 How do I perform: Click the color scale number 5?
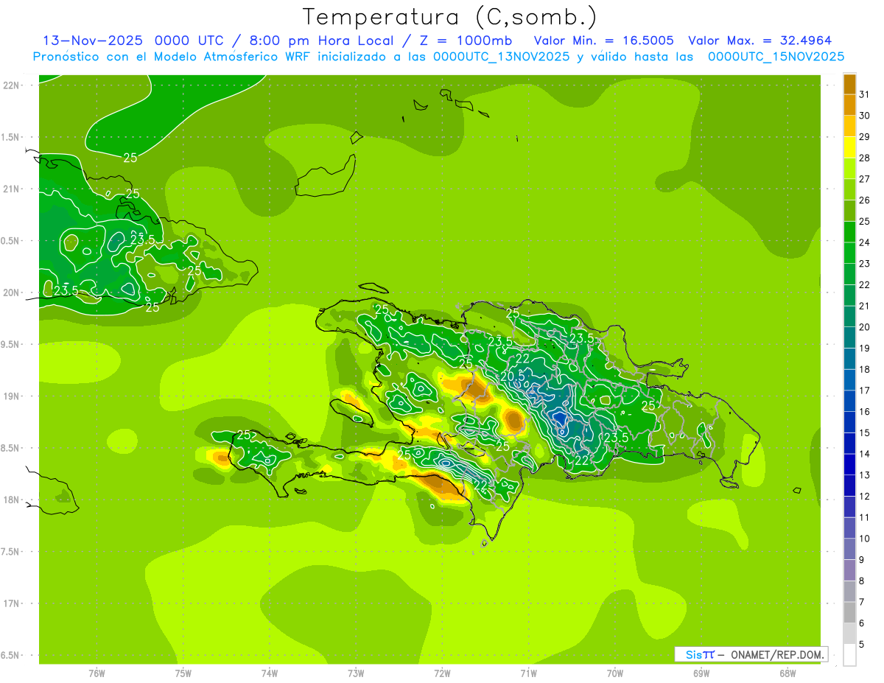point(862,644)
